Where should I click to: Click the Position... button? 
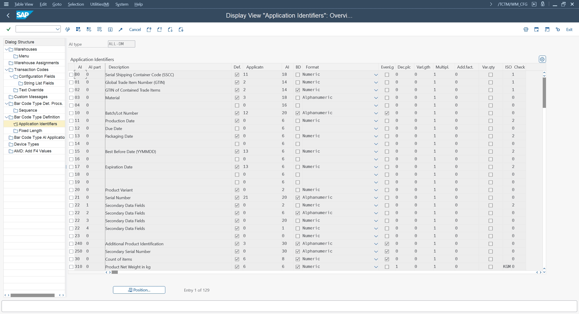tap(139, 290)
